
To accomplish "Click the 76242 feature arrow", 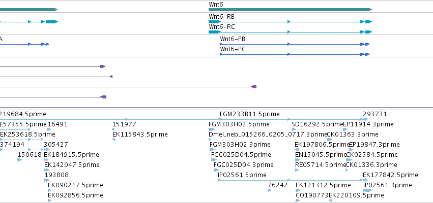I will 270,190.
